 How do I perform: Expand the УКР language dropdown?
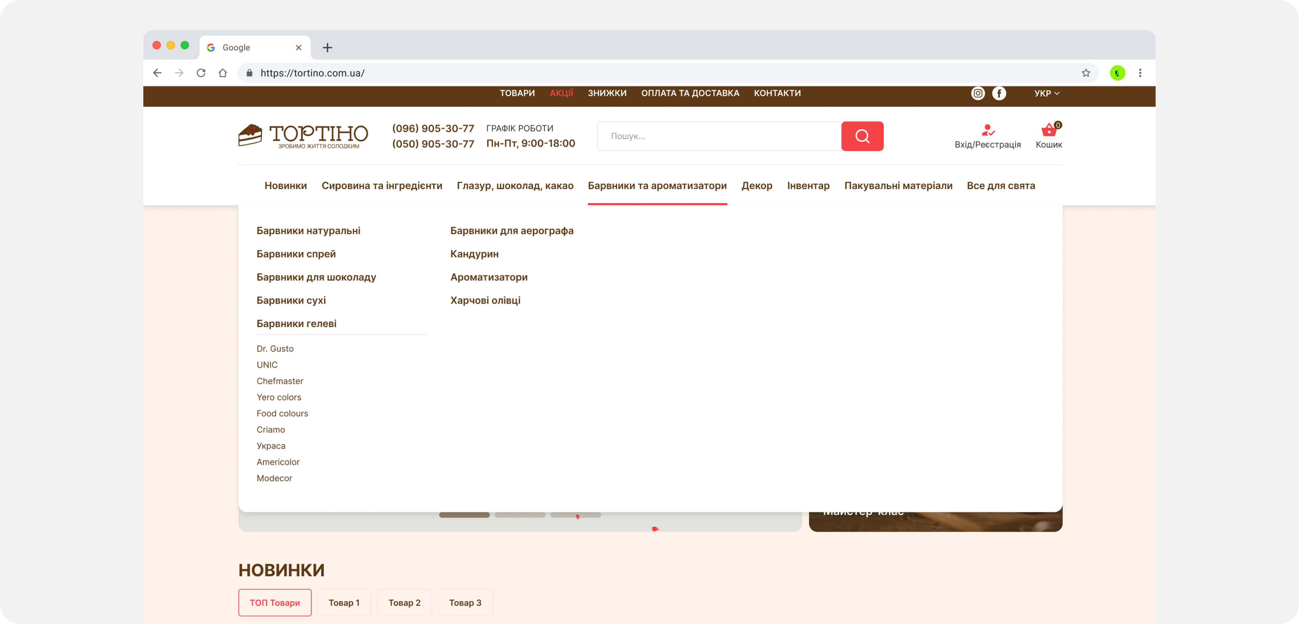tap(1046, 93)
